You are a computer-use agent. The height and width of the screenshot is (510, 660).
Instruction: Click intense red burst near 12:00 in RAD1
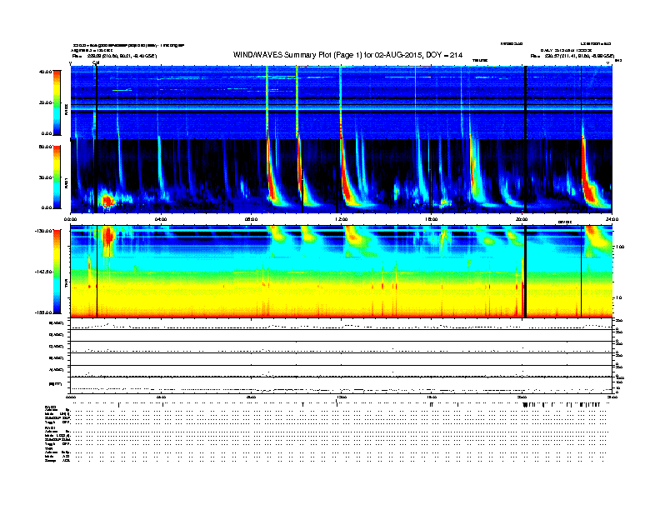click(346, 185)
